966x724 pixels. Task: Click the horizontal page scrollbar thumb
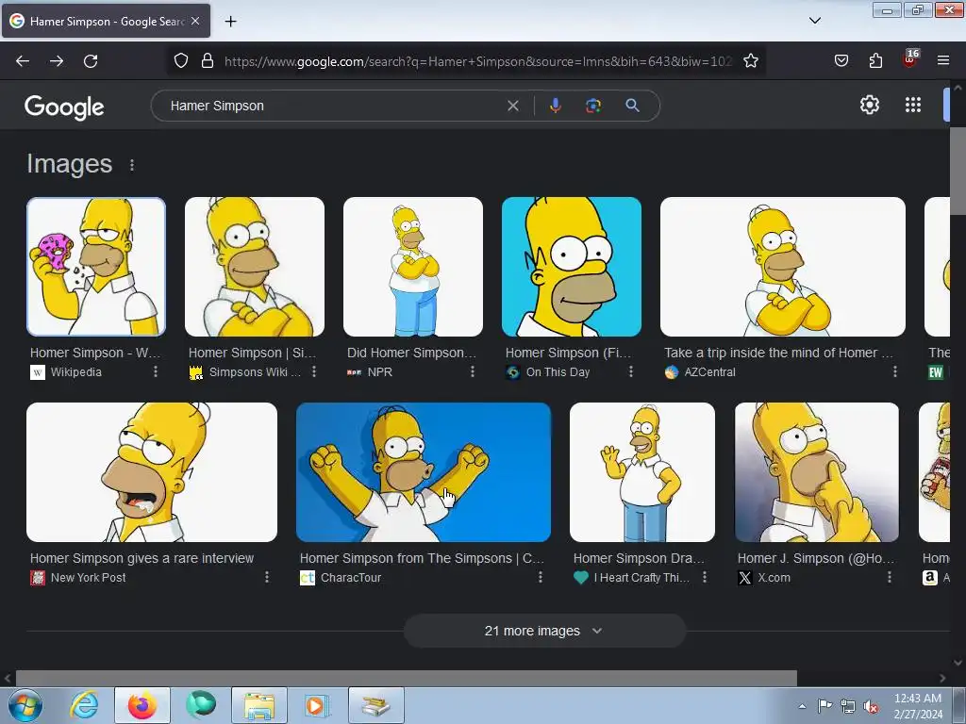point(407,679)
